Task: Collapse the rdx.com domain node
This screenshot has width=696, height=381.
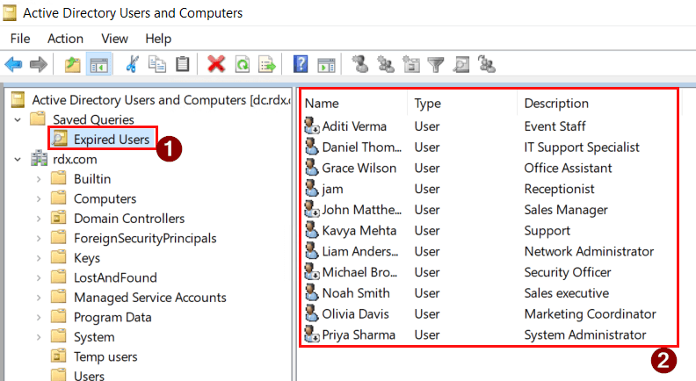Action: (x=18, y=159)
